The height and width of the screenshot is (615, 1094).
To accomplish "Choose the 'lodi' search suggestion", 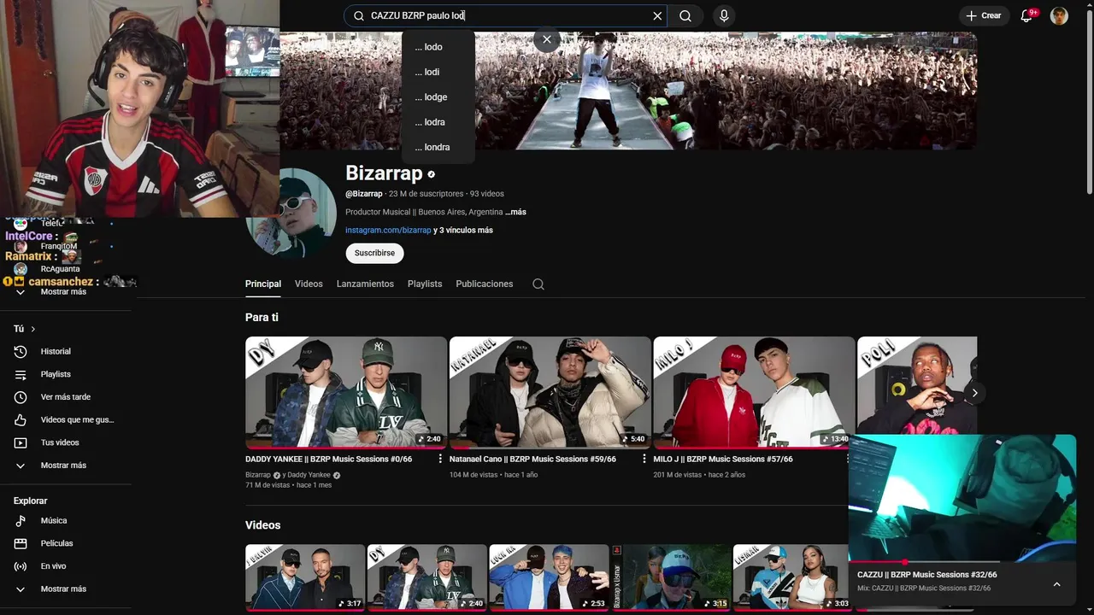I will pyautogui.click(x=438, y=72).
